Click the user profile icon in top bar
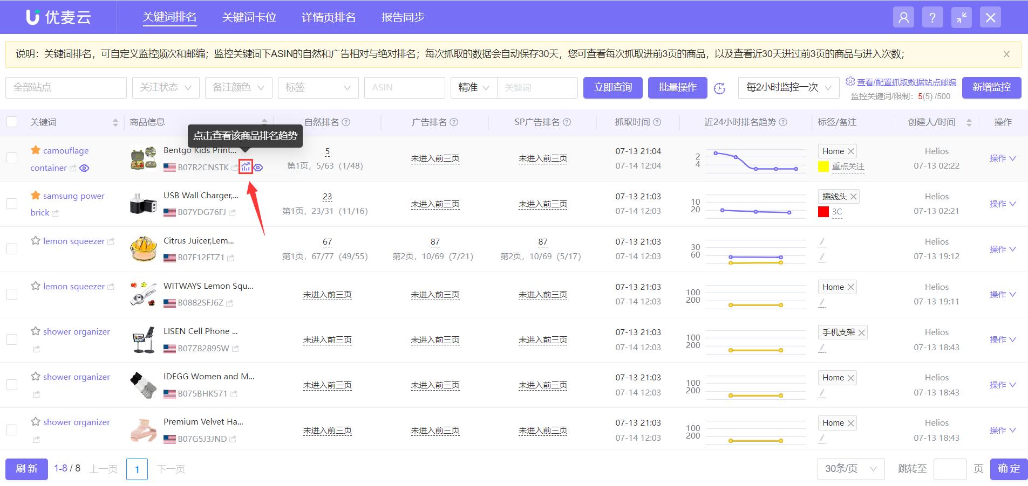Viewport: 1028px width, 486px height. tap(903, 17)
